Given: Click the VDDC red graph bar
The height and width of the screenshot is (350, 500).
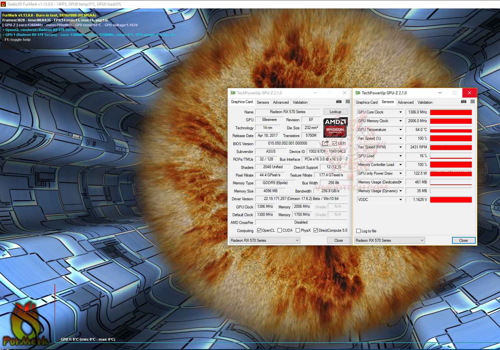Looking at the screenshot, I should point(451,200).
